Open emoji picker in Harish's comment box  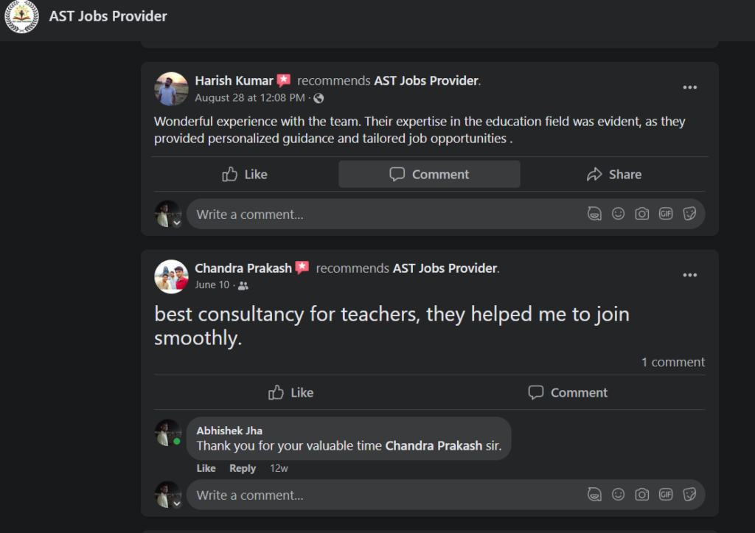tap(619, 214)
